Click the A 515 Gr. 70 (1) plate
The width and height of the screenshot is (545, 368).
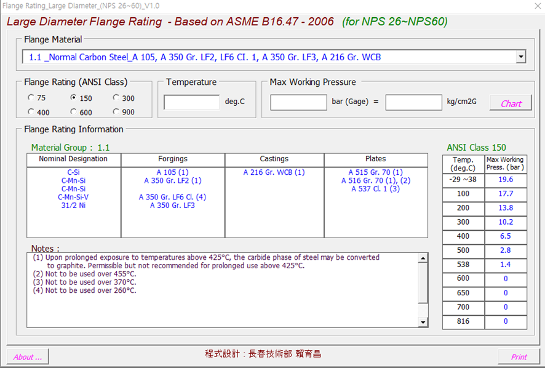click(x=376, y=172)
